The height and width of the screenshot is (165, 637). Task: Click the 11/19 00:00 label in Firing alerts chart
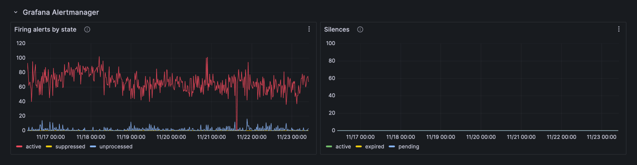pos(131,137)
